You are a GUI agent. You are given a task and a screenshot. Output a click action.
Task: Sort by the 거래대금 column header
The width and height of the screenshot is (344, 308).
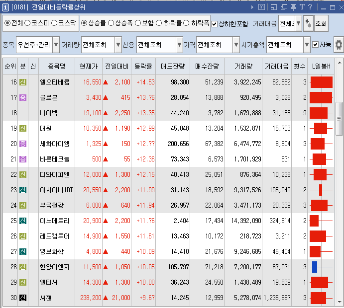(277, 66)
